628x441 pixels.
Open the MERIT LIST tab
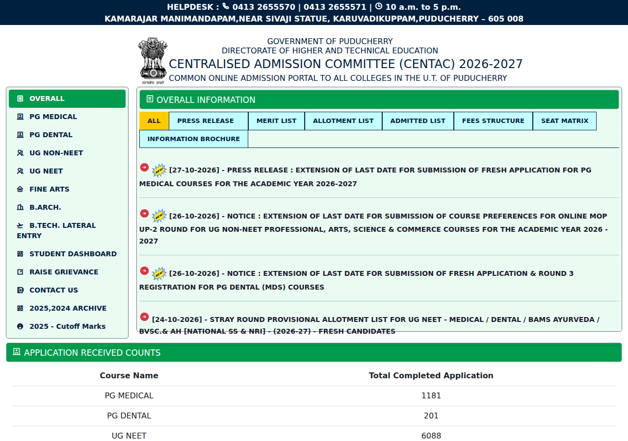(276, 121)
